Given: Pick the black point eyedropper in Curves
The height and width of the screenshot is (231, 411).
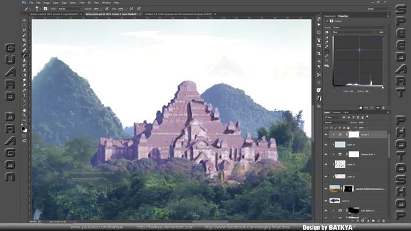Looking at the screenshot, I should click(327, 38).
